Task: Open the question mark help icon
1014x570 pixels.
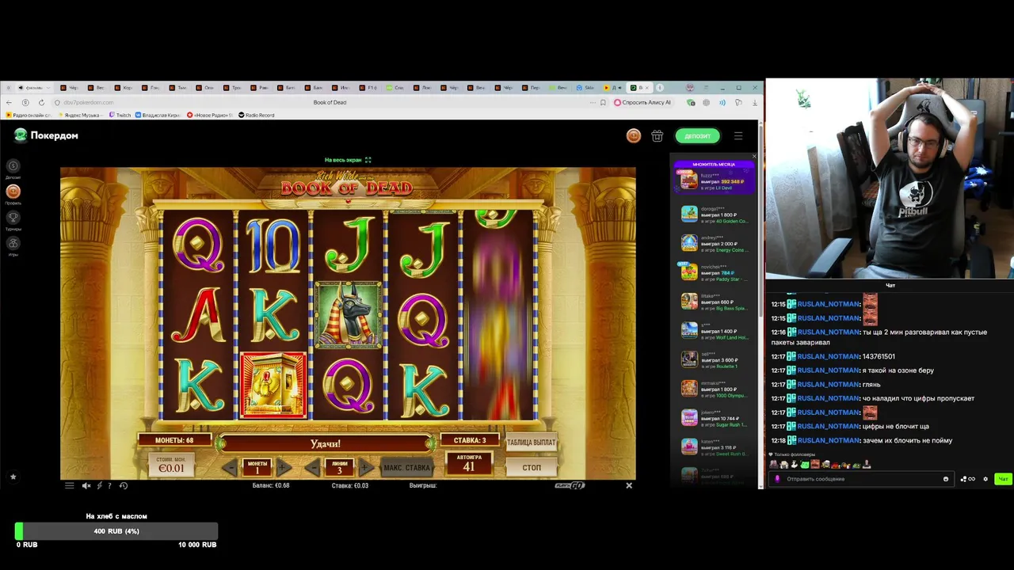Action: pos(109,485)
